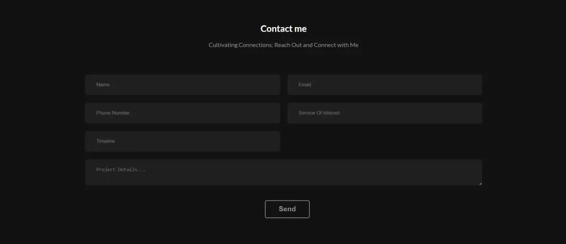
Task: Click 'Reach Out and Connect with Me' text
Action: pos(316,45)
